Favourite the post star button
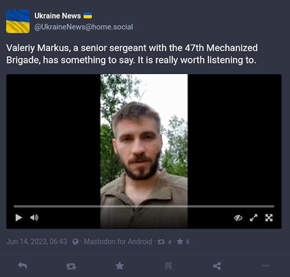 [x=120, y=266]
